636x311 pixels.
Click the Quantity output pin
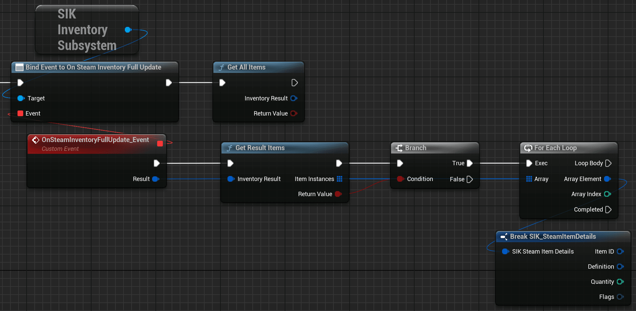point(620,281)
